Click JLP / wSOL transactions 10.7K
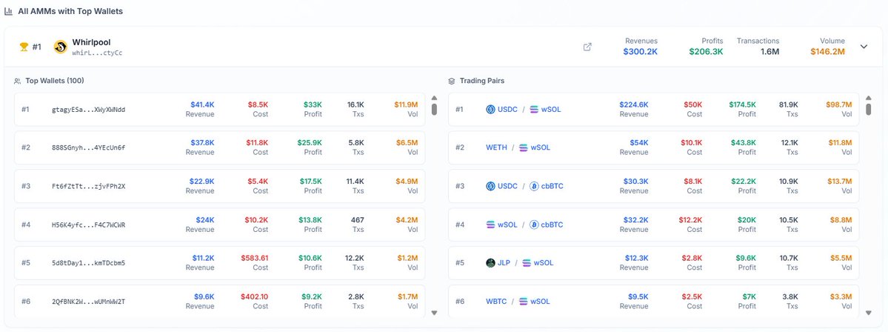This screenshot has width=888, height=332. (x=787, y=259)
